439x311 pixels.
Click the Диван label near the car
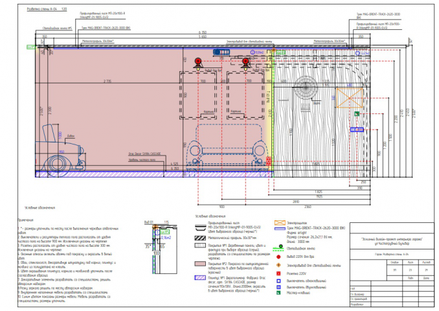71,136
